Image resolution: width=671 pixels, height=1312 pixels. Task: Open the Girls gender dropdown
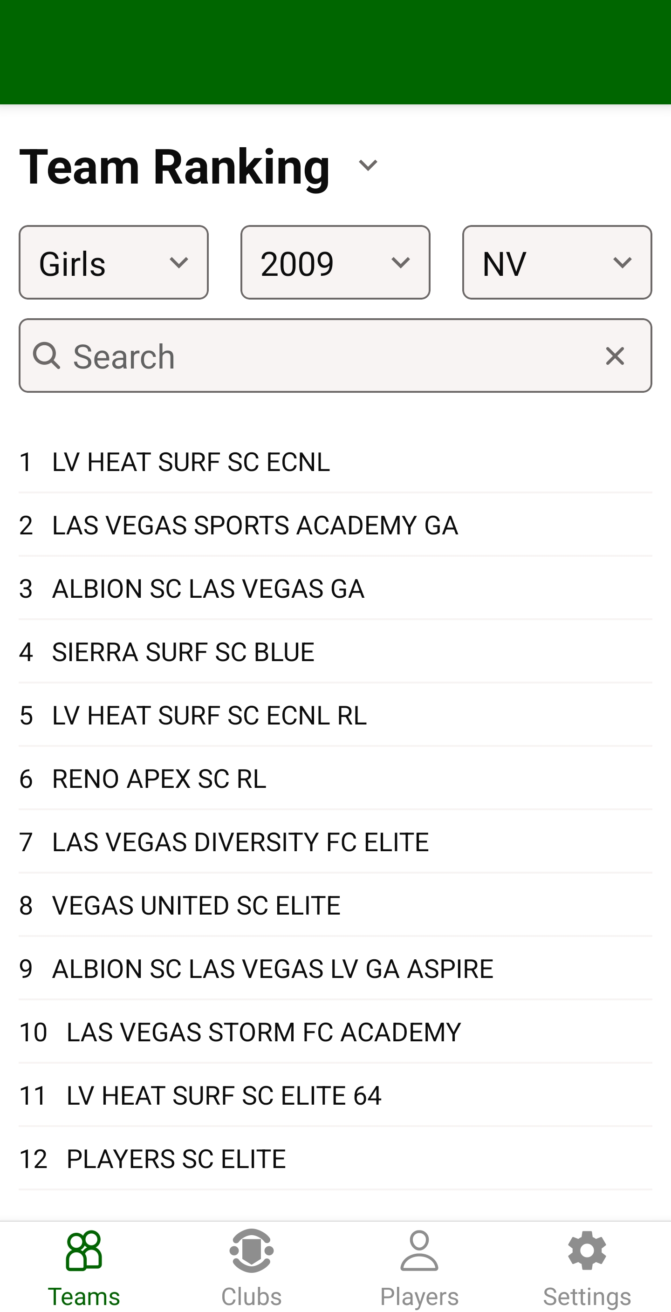pos(114,263)
